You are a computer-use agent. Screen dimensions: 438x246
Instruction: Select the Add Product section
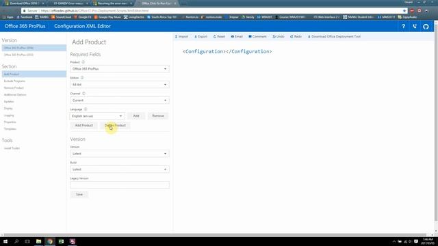(34, 74)
